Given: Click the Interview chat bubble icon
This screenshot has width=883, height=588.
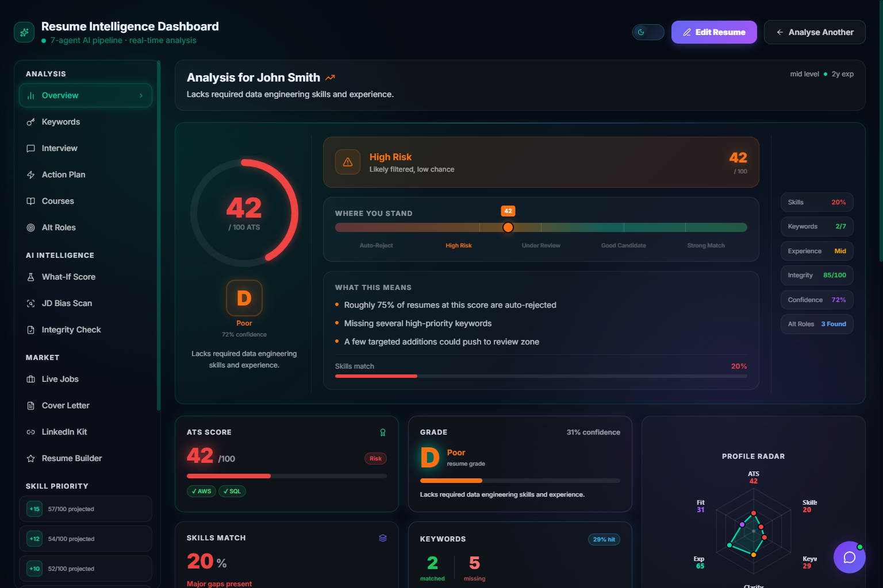Looking at the screenshot, I should point(31,148).
